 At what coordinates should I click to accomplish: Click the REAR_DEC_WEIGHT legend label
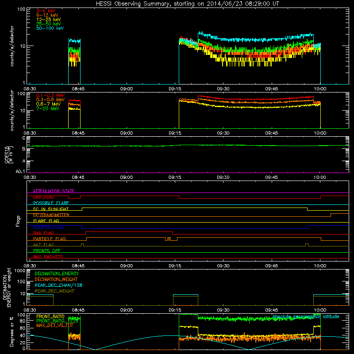[x=54, y=291]
